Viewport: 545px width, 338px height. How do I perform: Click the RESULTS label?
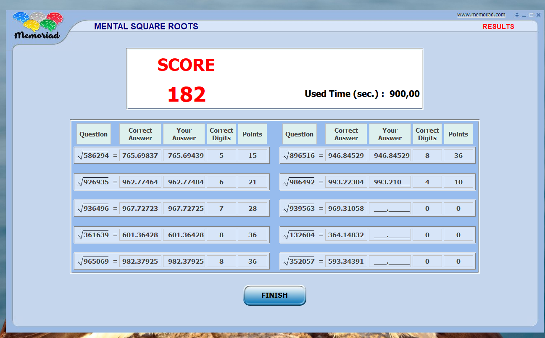498,26
